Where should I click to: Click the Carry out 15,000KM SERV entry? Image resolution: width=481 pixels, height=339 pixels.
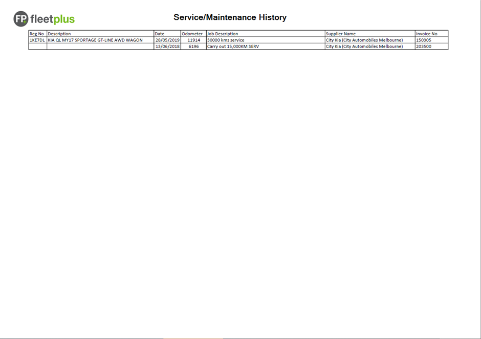click(x=233, y=46)
